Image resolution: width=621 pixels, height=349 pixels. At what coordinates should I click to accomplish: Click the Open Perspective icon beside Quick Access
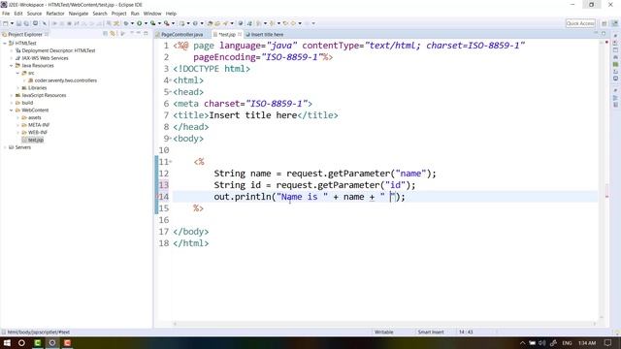(604, 23)
